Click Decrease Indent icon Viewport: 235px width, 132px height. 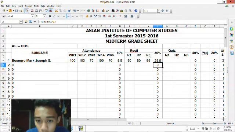[110, 16]
